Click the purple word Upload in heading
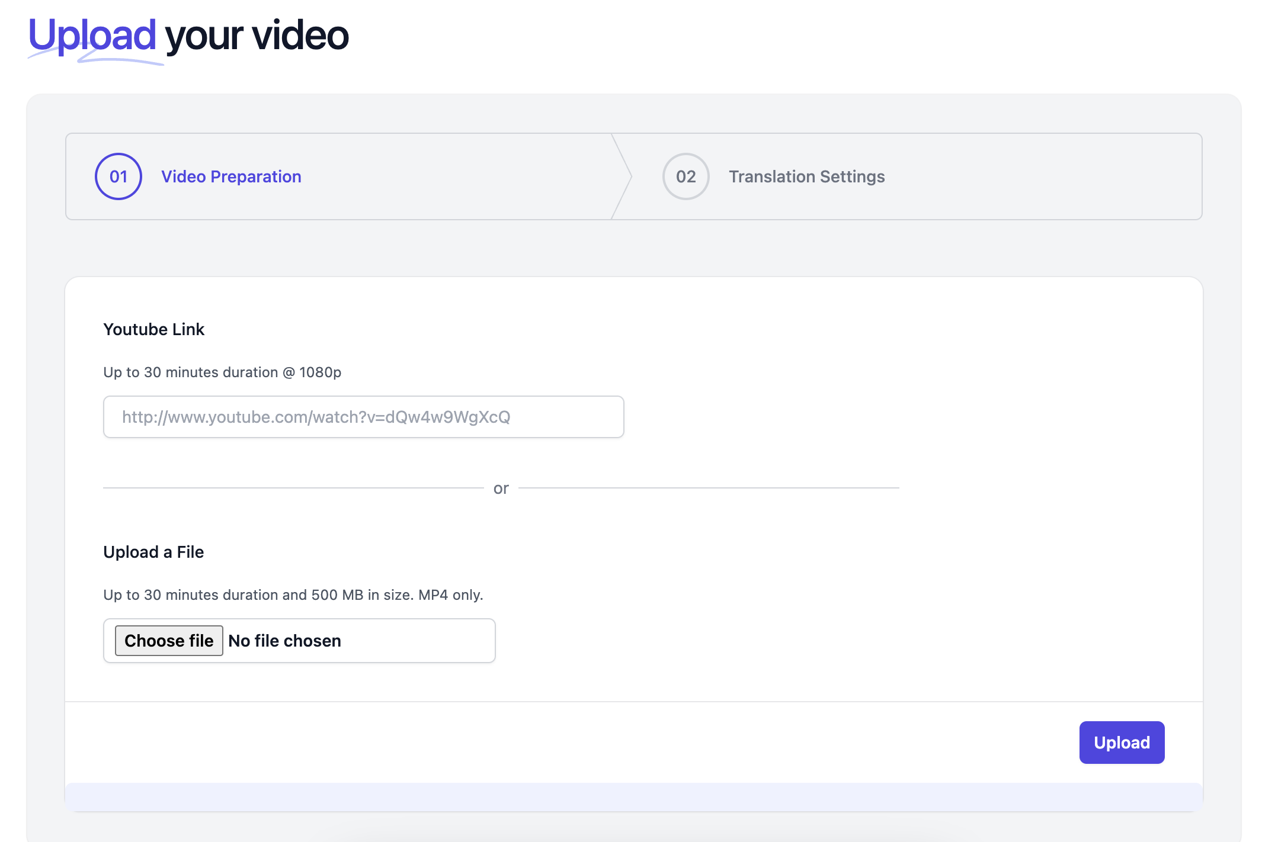This screenshot has height=842, width=1262. click(x=92, y=34)
